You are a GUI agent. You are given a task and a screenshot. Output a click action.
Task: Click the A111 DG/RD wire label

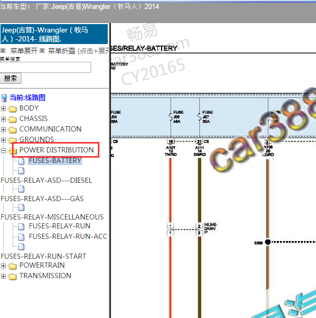199,151
